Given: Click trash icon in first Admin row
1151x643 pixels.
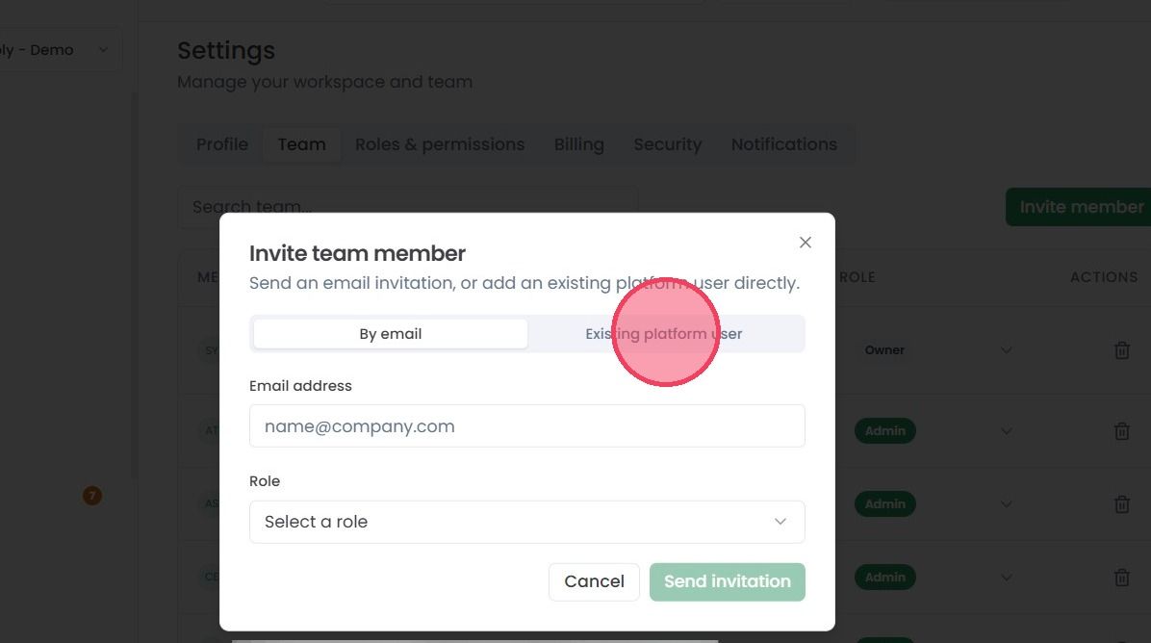Looking at the screenshot, I should pos(1121,431).
